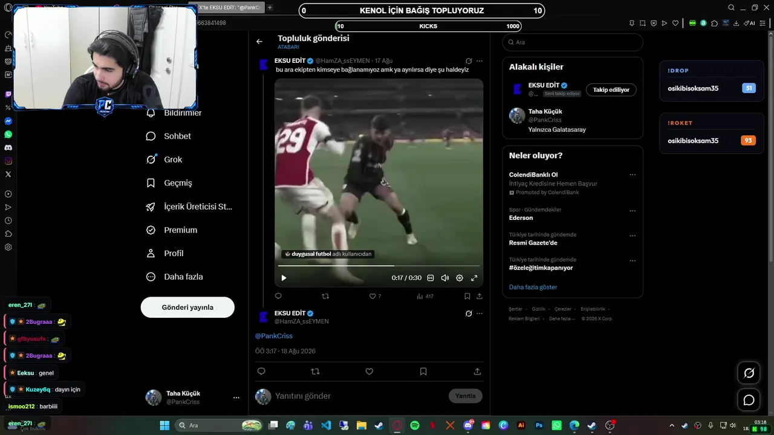Bookmark the video post
This screenshot has width=774, height=435.
[x=467, y=296]
